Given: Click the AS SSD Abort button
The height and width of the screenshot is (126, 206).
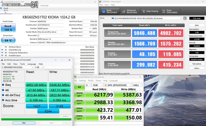Looking at the screenshot, I should tap(51, 123).
